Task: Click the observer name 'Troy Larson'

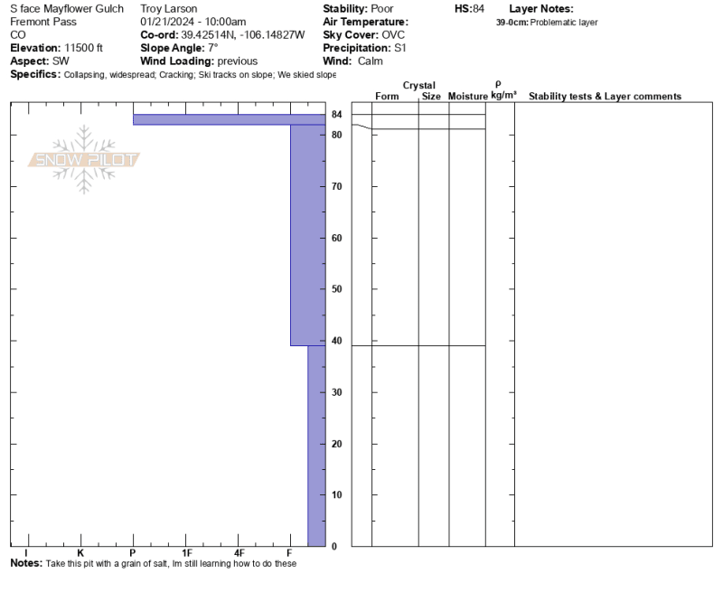Action: 169,9
